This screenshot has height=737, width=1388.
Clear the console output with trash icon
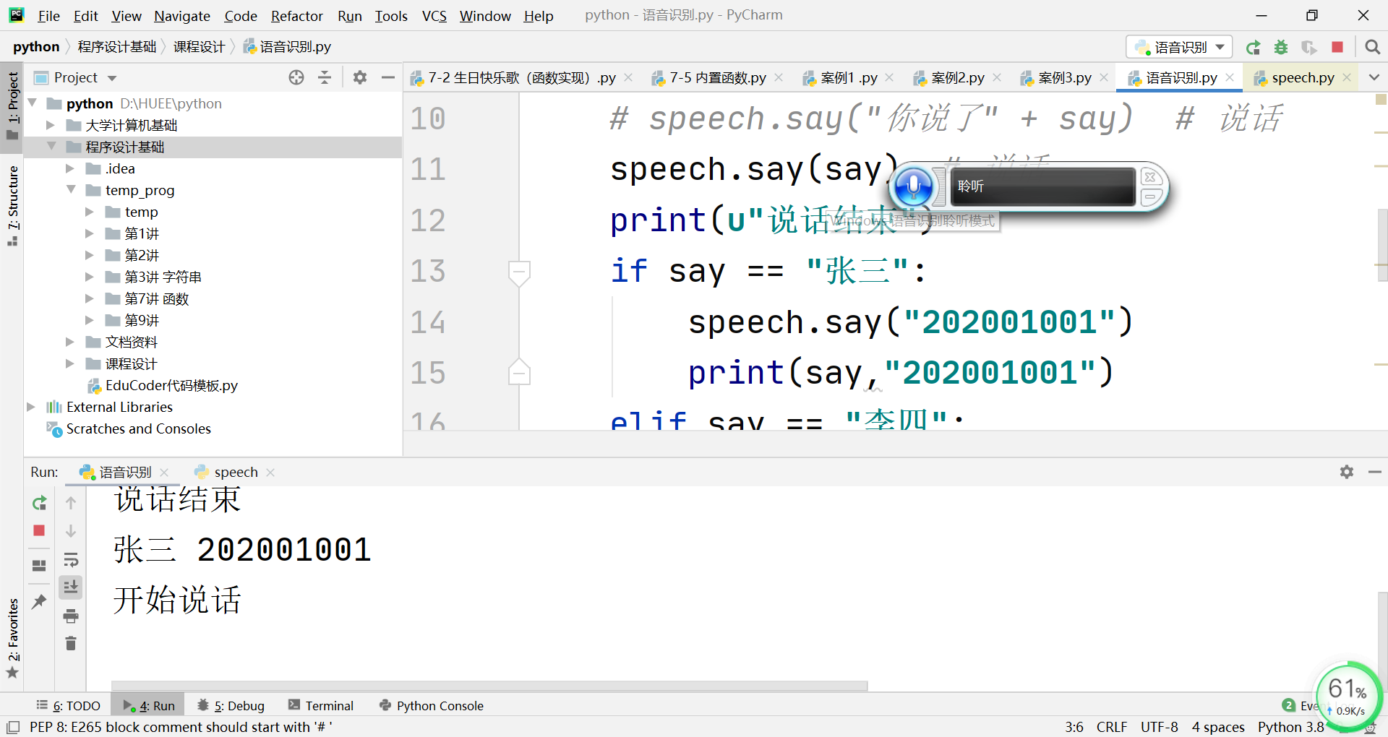tap(71, 643)
